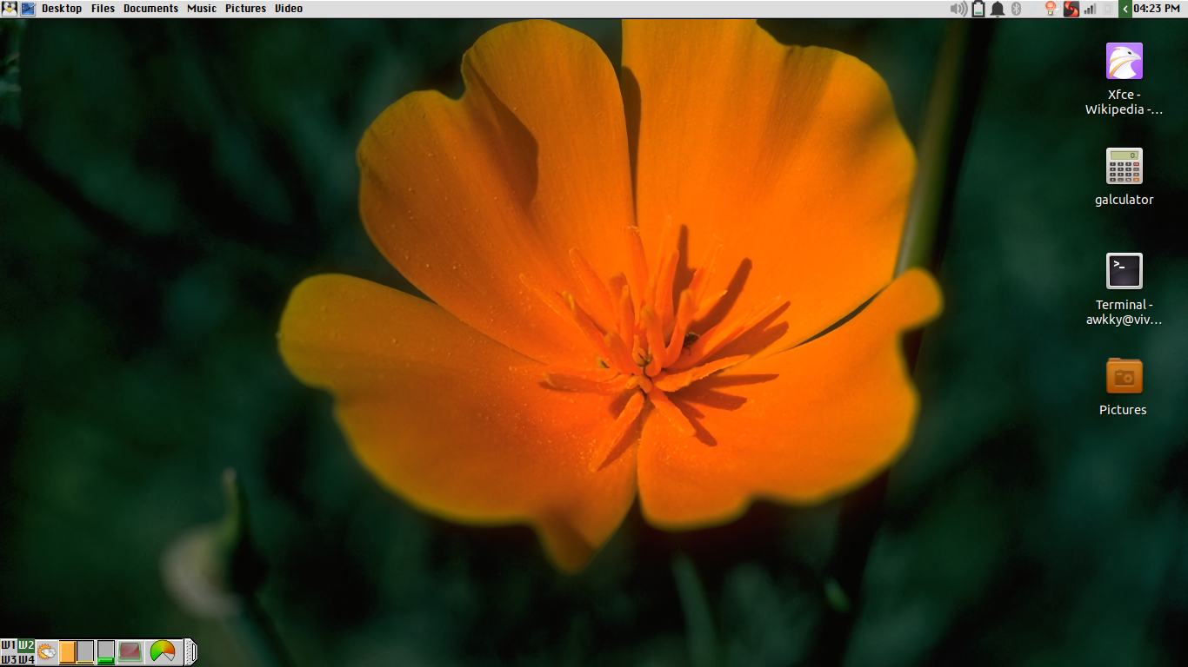The width and height of the screenshot is (1188, 667).
Task: Collapse the tray with green arrow button
Action: pyautogui.click(x=1125, y=9)
